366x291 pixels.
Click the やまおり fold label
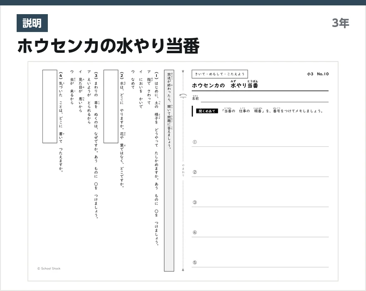pos(183,170)
